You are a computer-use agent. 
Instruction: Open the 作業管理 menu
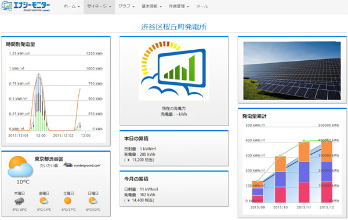tap(179, 6)
